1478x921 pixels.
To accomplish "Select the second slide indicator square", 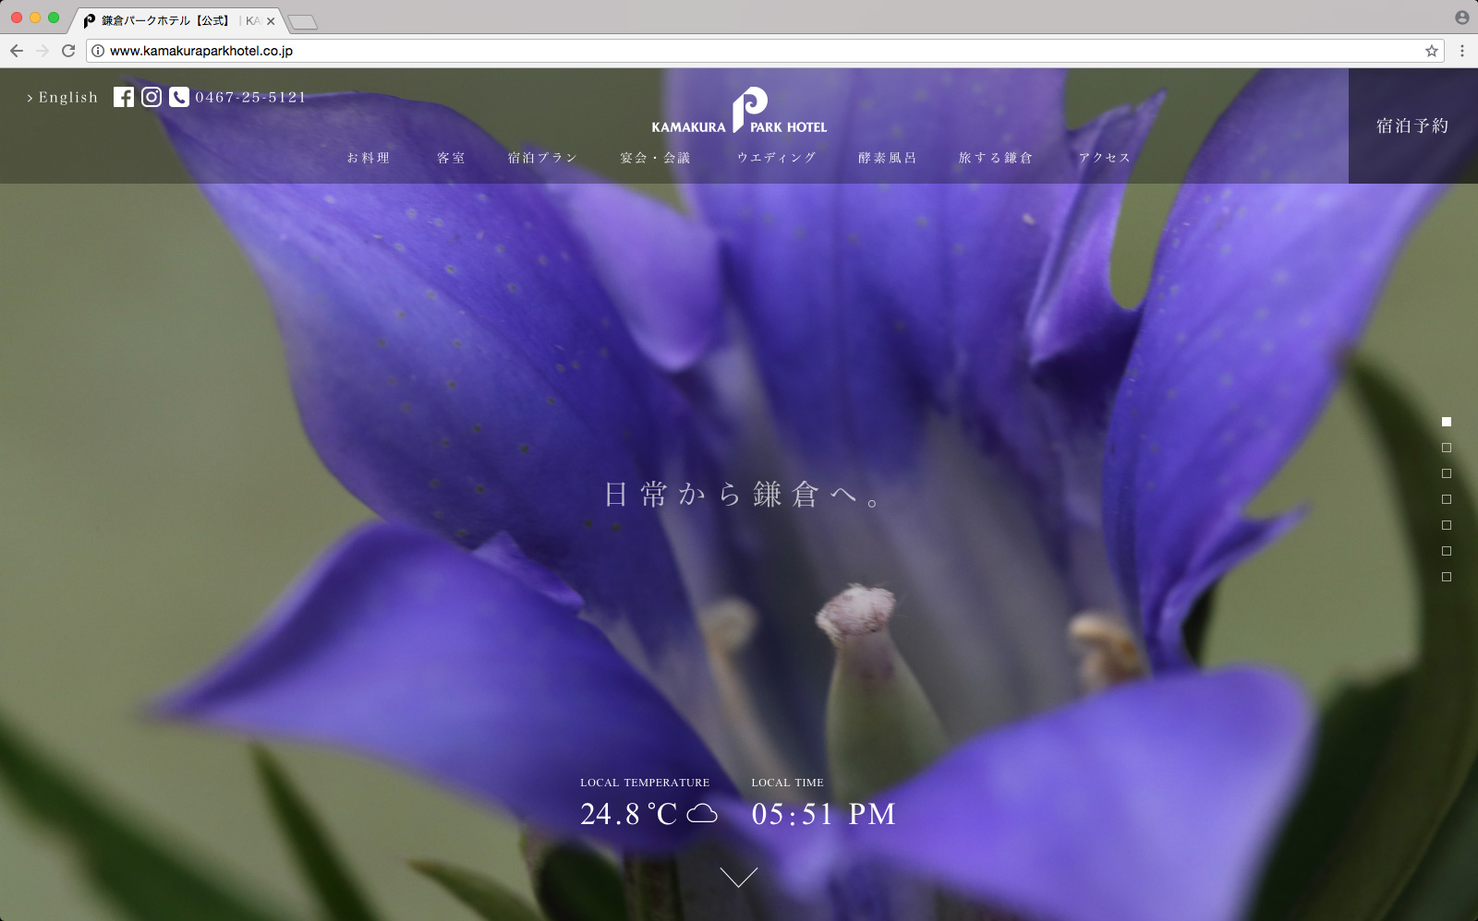I will tap(1447, 448).
